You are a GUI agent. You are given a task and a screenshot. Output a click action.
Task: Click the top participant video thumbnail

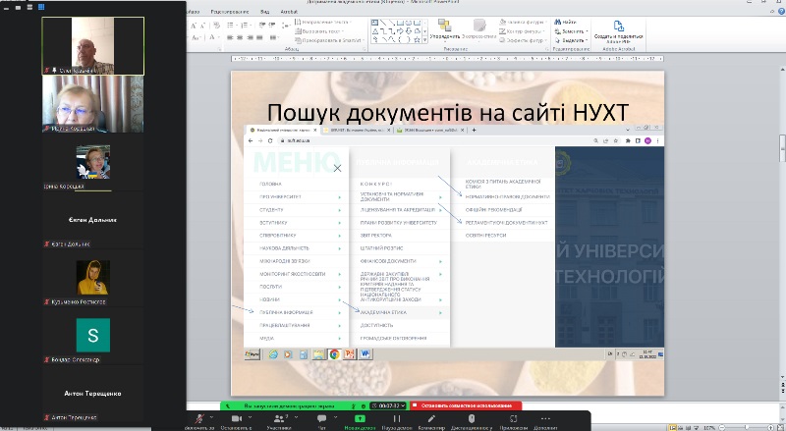93,45
